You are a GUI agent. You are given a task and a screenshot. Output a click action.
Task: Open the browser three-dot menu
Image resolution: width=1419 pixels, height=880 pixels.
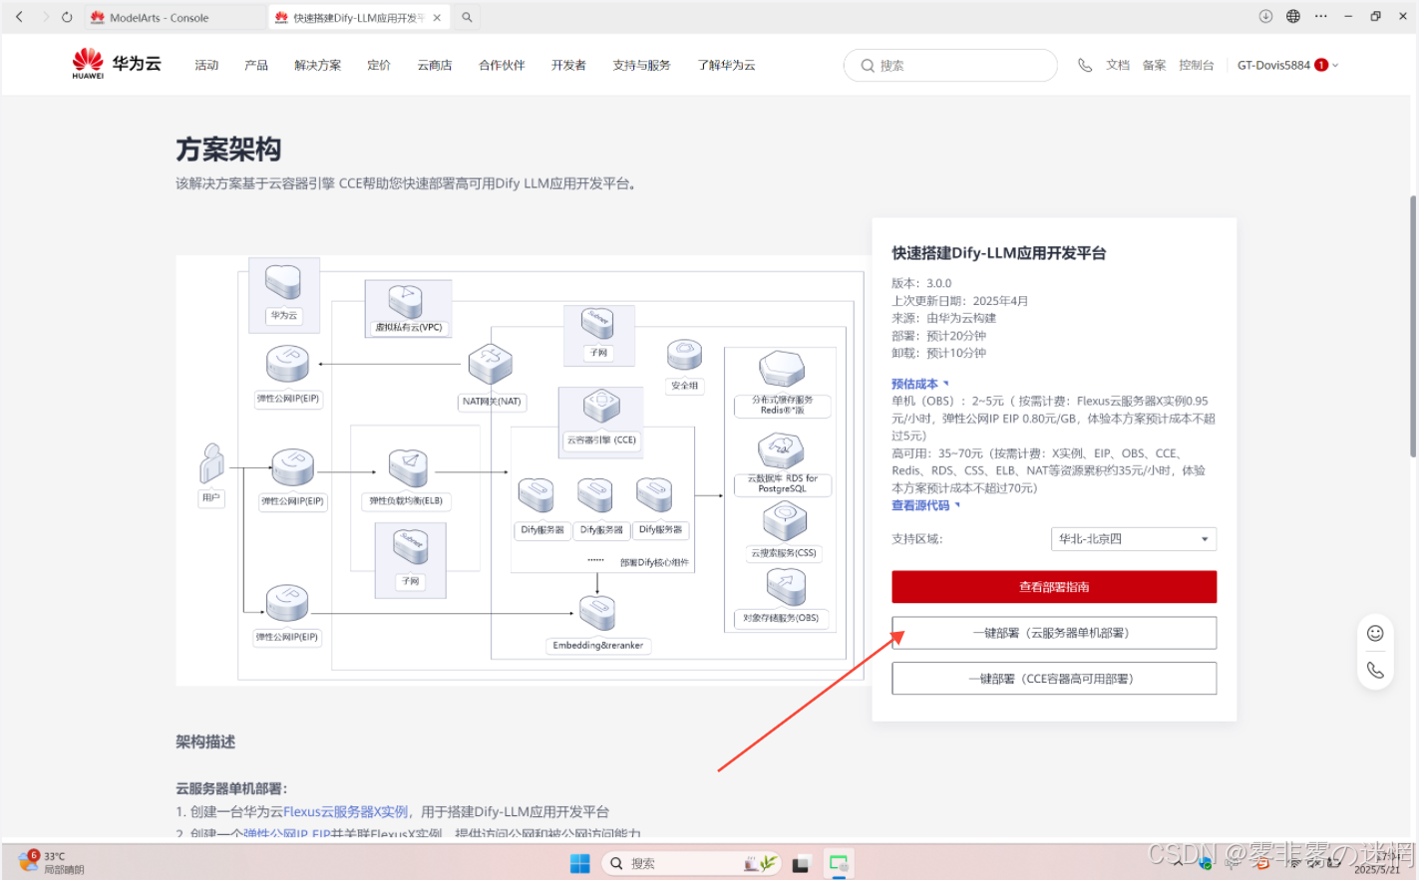pyautogui.click(x=1321, y=16)
